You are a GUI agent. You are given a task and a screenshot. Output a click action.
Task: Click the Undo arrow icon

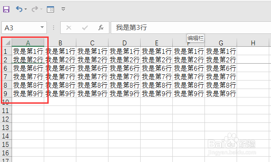tap(19, 9)
